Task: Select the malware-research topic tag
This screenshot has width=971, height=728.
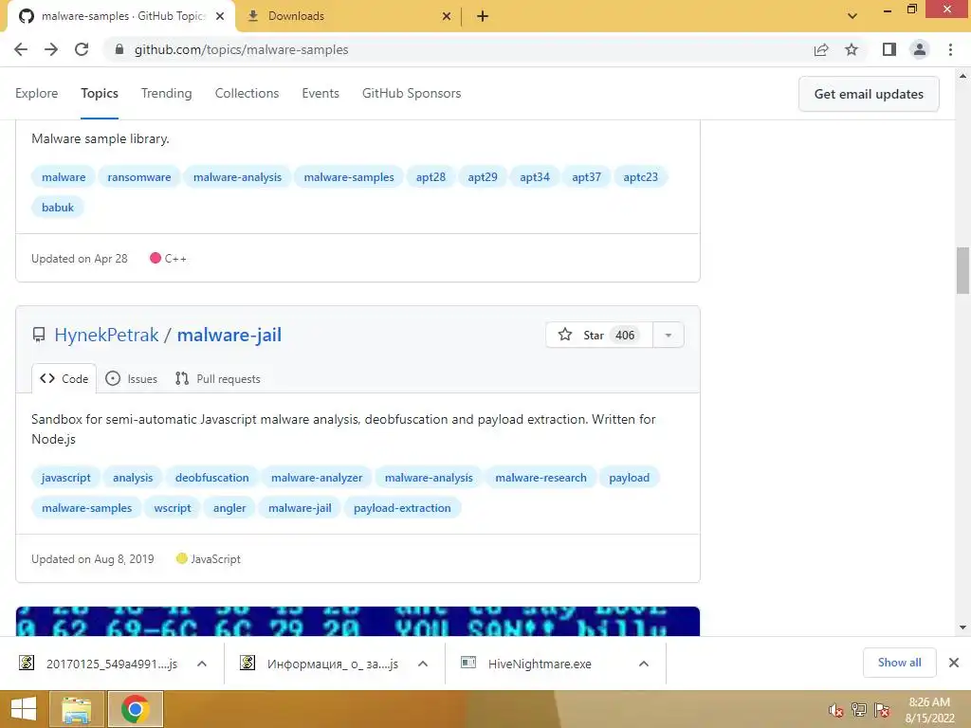Action: coord(540,478)
